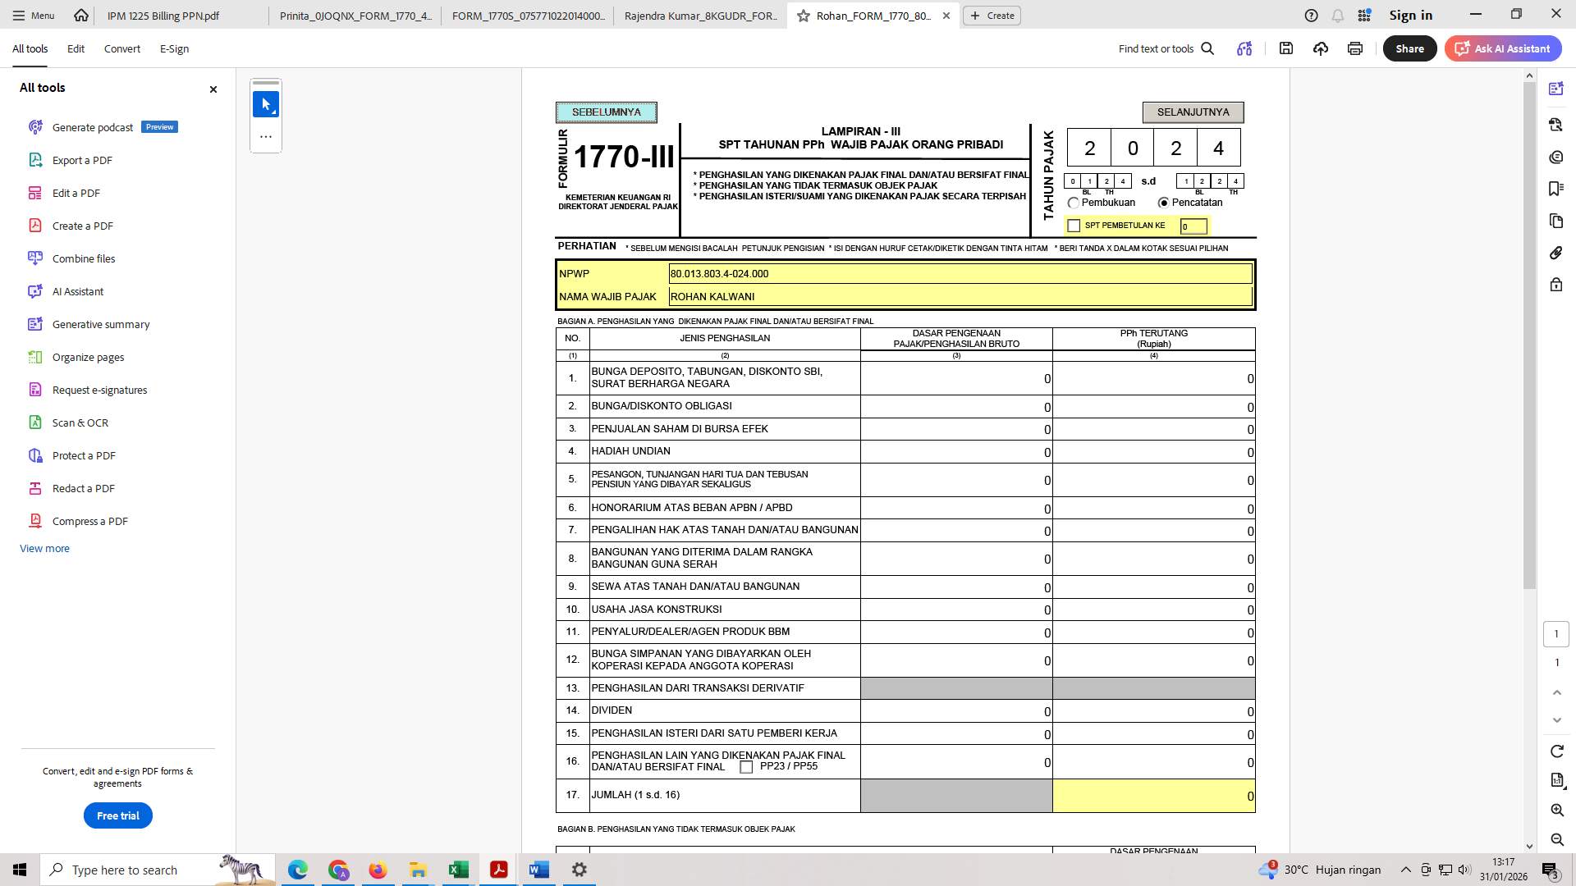Select the Pembukuan radio button
Screen dimensions: 1576x886
click(x=1074, y=203)
